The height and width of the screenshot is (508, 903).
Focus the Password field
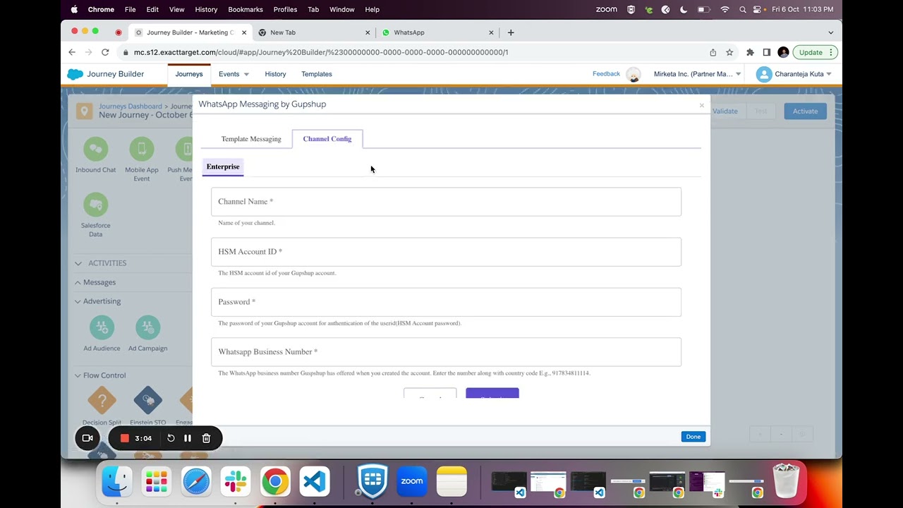(x=446, y=302)
